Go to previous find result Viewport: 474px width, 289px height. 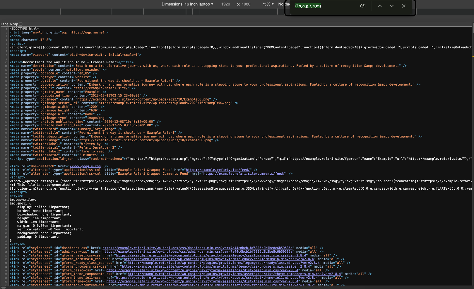tap(380, 6)
